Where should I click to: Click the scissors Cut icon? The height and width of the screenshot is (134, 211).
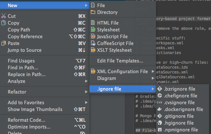pos(4,16)
